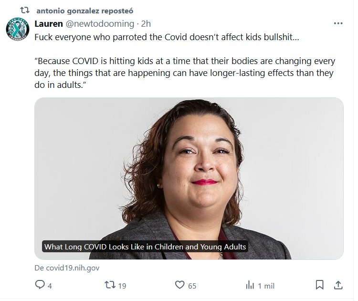Click the repost arrows icon
This screenshot has height=301, width=358.
point(110,285)
